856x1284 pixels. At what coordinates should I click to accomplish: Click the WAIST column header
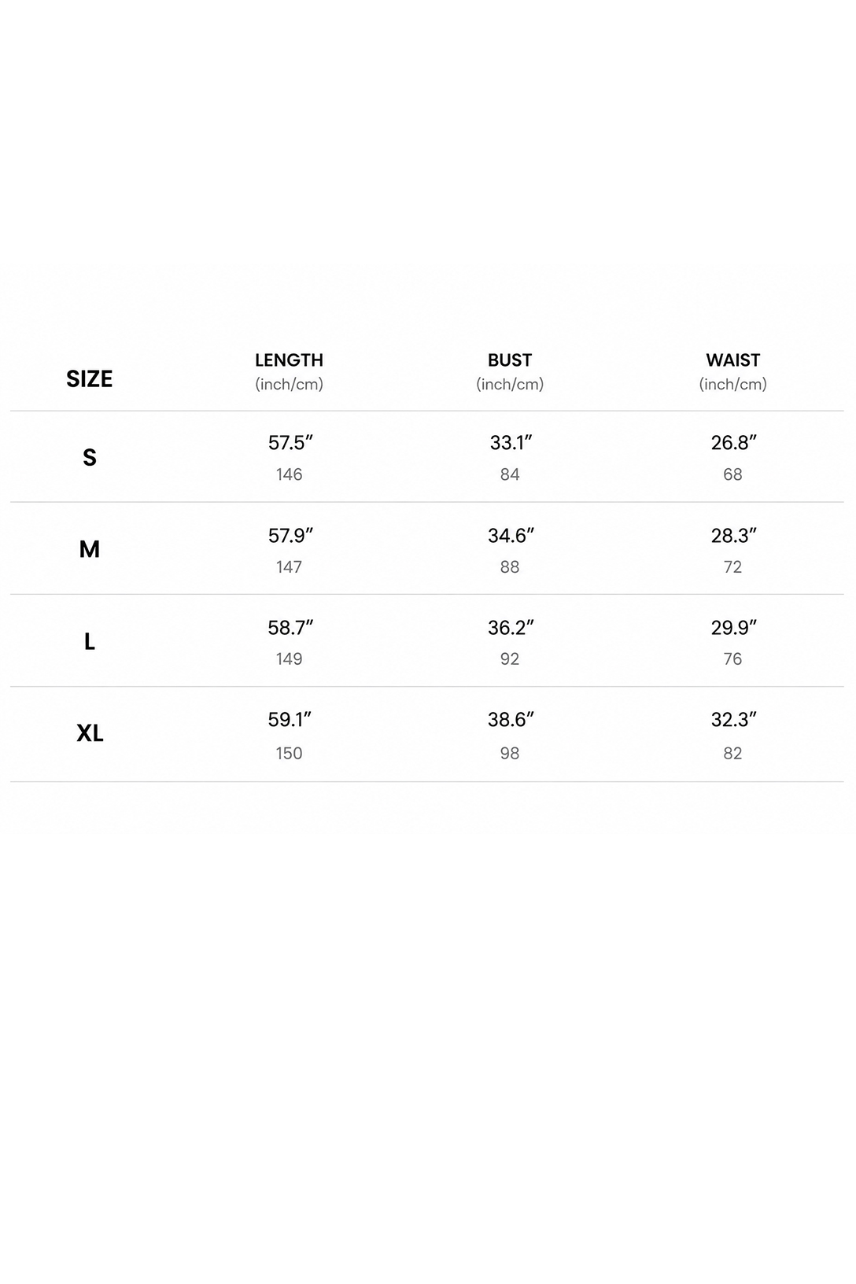pyautogui.click(x=732, y=360)
